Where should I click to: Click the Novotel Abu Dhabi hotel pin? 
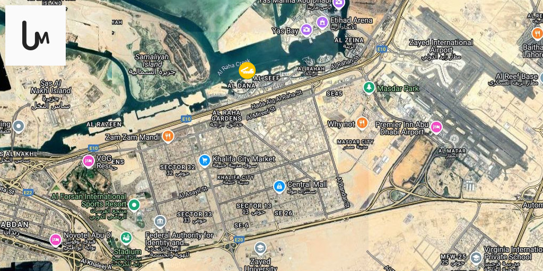(x=55, y=240)
